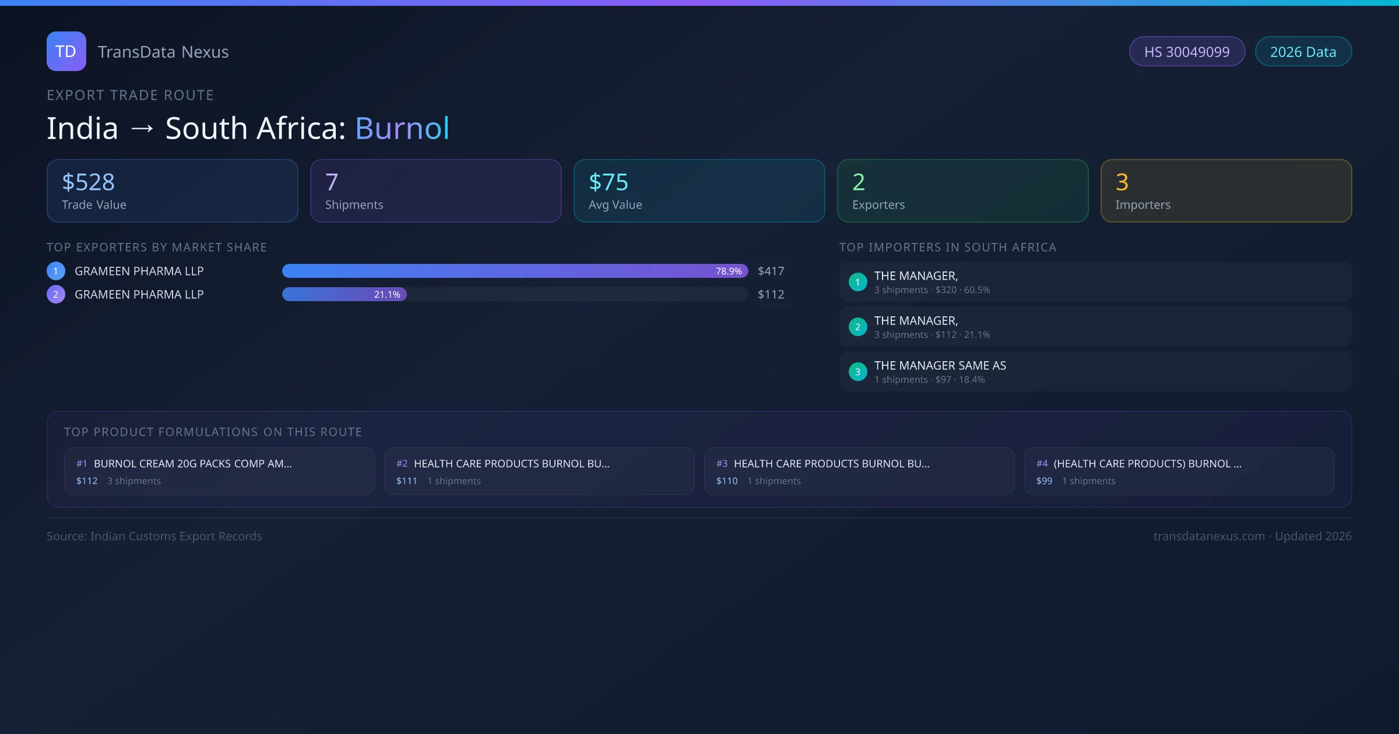Screen dimensions: 1399x734
Task: Click the green rank 3 importer badge
Action: pos(857,372)
